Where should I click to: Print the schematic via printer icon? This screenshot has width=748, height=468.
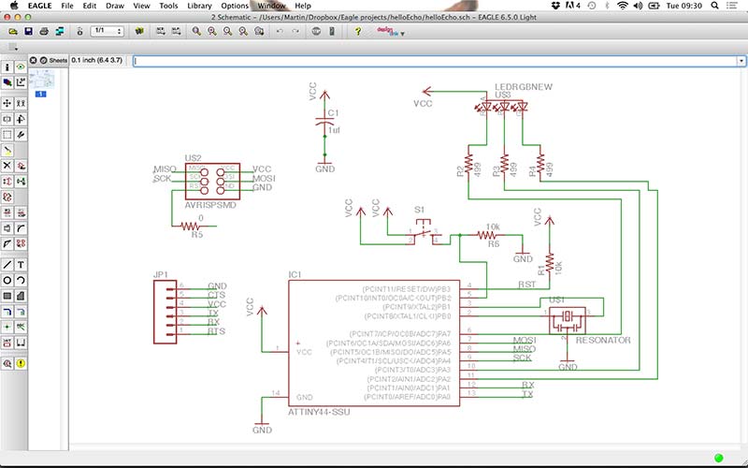44,32
